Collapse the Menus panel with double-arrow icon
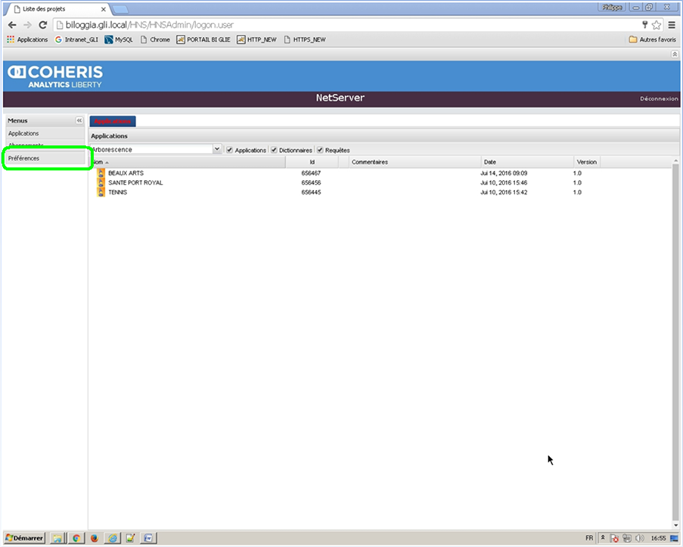The height and width of the screenshot is (547, 683). [79, 121]
